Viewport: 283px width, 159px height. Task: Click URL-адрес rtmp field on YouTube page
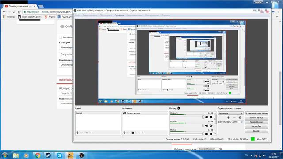(x=66, y=93)
